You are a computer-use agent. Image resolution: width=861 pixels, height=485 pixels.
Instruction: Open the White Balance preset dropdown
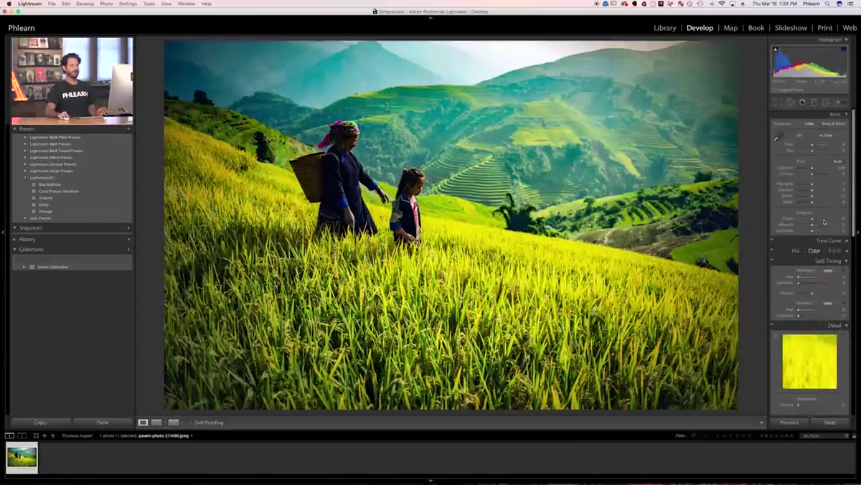tap(826, 136)
